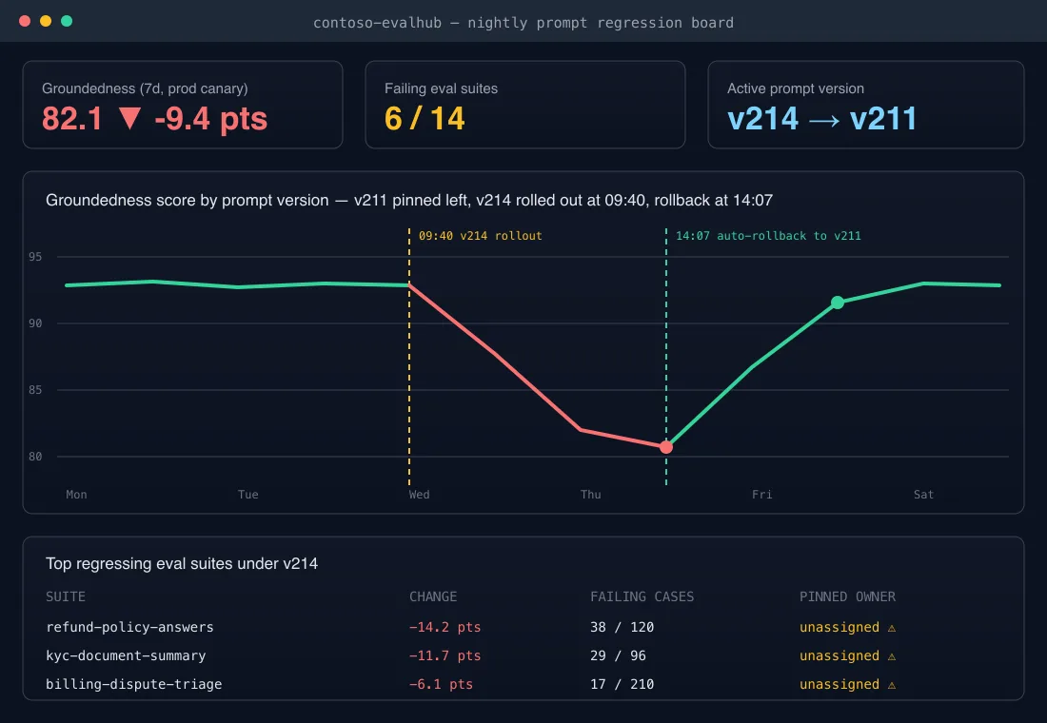Open the kyc-document-summary suite
Viewport: 1047px width, 723px height.
point(126,656)
